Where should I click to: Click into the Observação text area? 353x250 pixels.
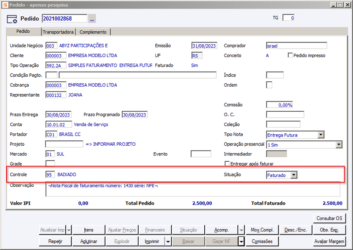(193, 189)
